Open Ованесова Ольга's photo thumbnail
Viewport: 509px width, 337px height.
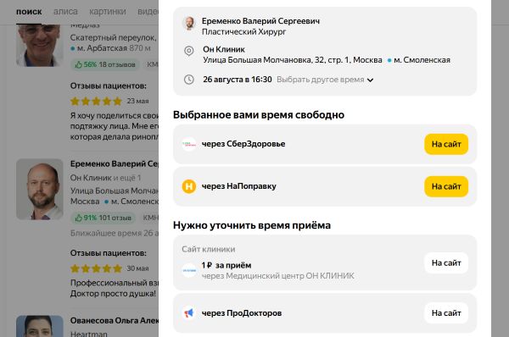coord(40,326)
